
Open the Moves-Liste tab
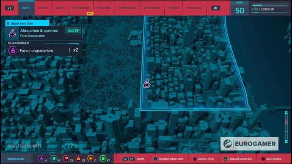tap(194, 8)
